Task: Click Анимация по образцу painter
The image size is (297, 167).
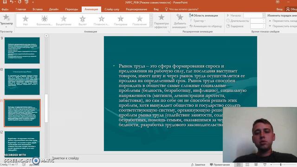Action: pyautogui.click(x=206, y=26)
